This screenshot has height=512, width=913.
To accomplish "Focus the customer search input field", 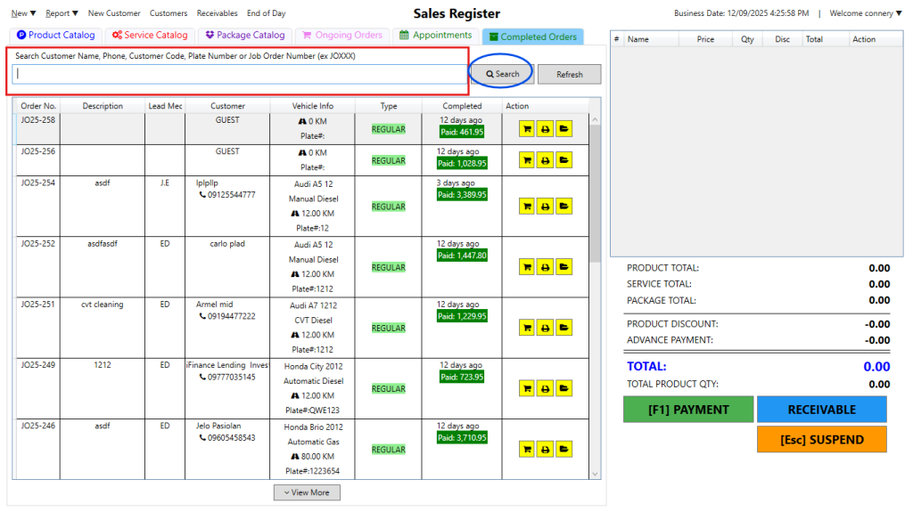I will [238, 74].
